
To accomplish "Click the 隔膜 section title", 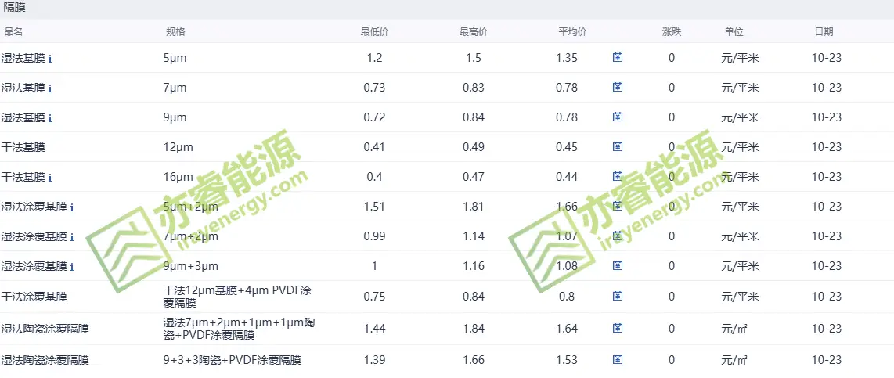I will pyautogui.click(x=13, y=8).
